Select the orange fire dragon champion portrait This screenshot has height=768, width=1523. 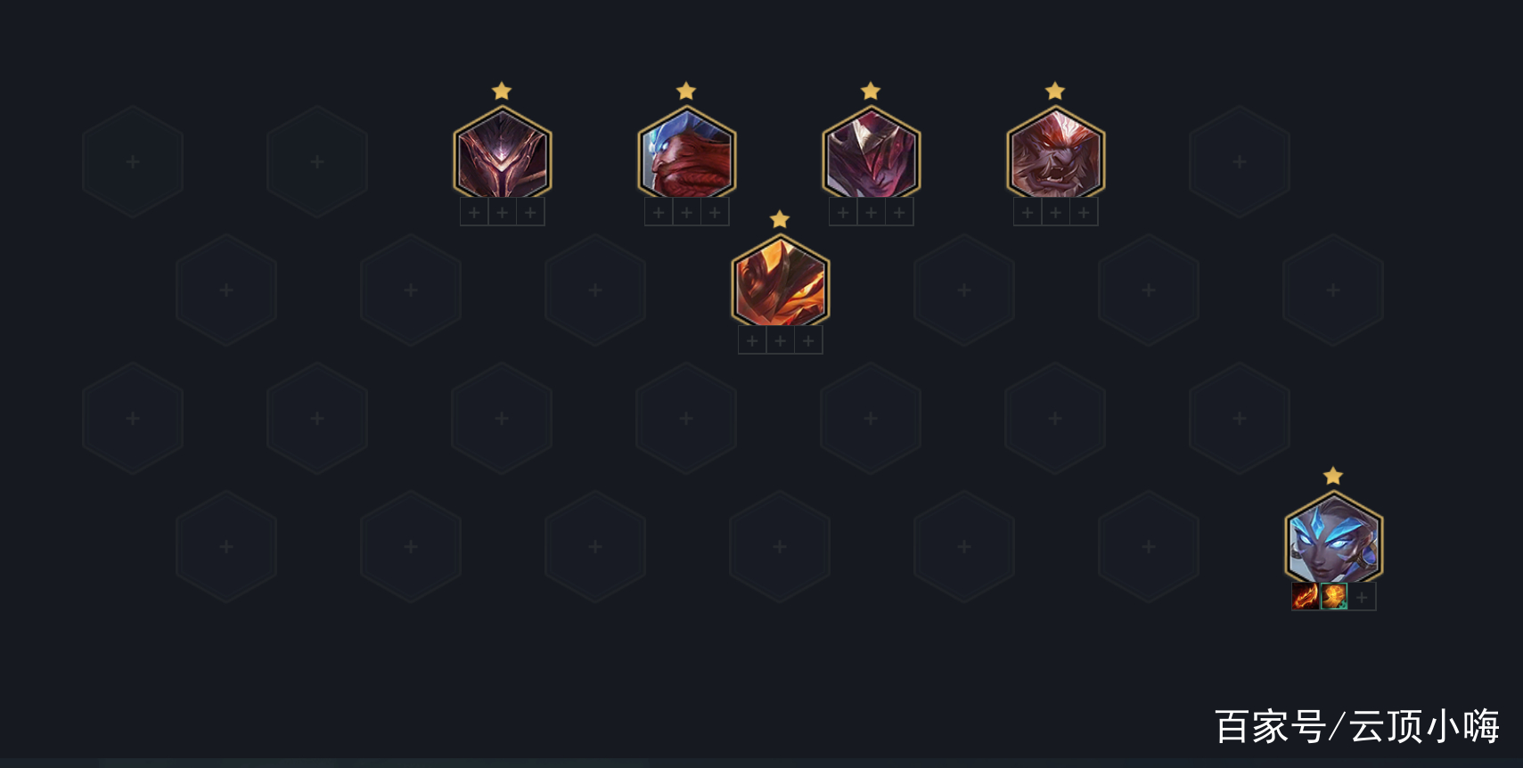(781, 281)
